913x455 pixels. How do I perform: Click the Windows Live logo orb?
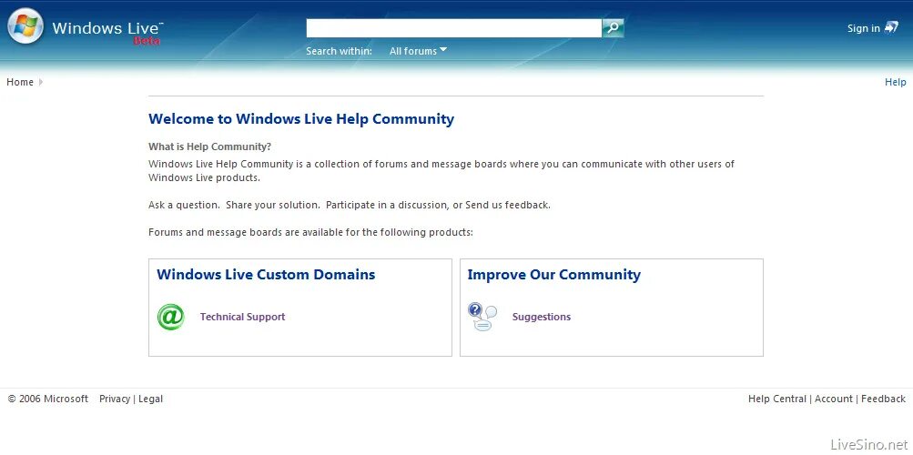[x=25, y=26]
